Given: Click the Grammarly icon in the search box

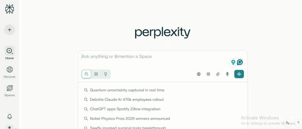Looking at the screenshot, I should coord(240,62).
